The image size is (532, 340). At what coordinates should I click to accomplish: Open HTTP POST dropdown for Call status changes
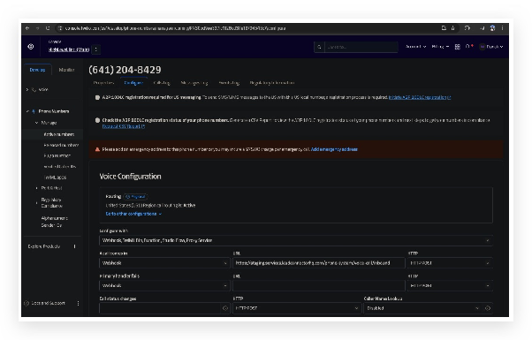(x=297, y=308)
